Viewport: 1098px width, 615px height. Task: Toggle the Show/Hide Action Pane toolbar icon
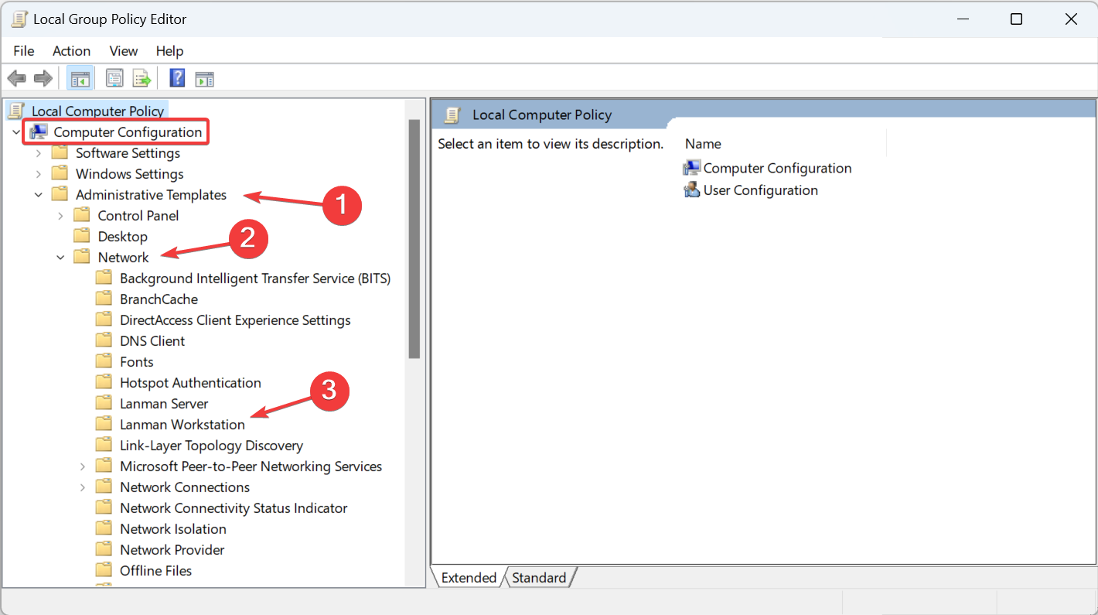coord(204,78)
